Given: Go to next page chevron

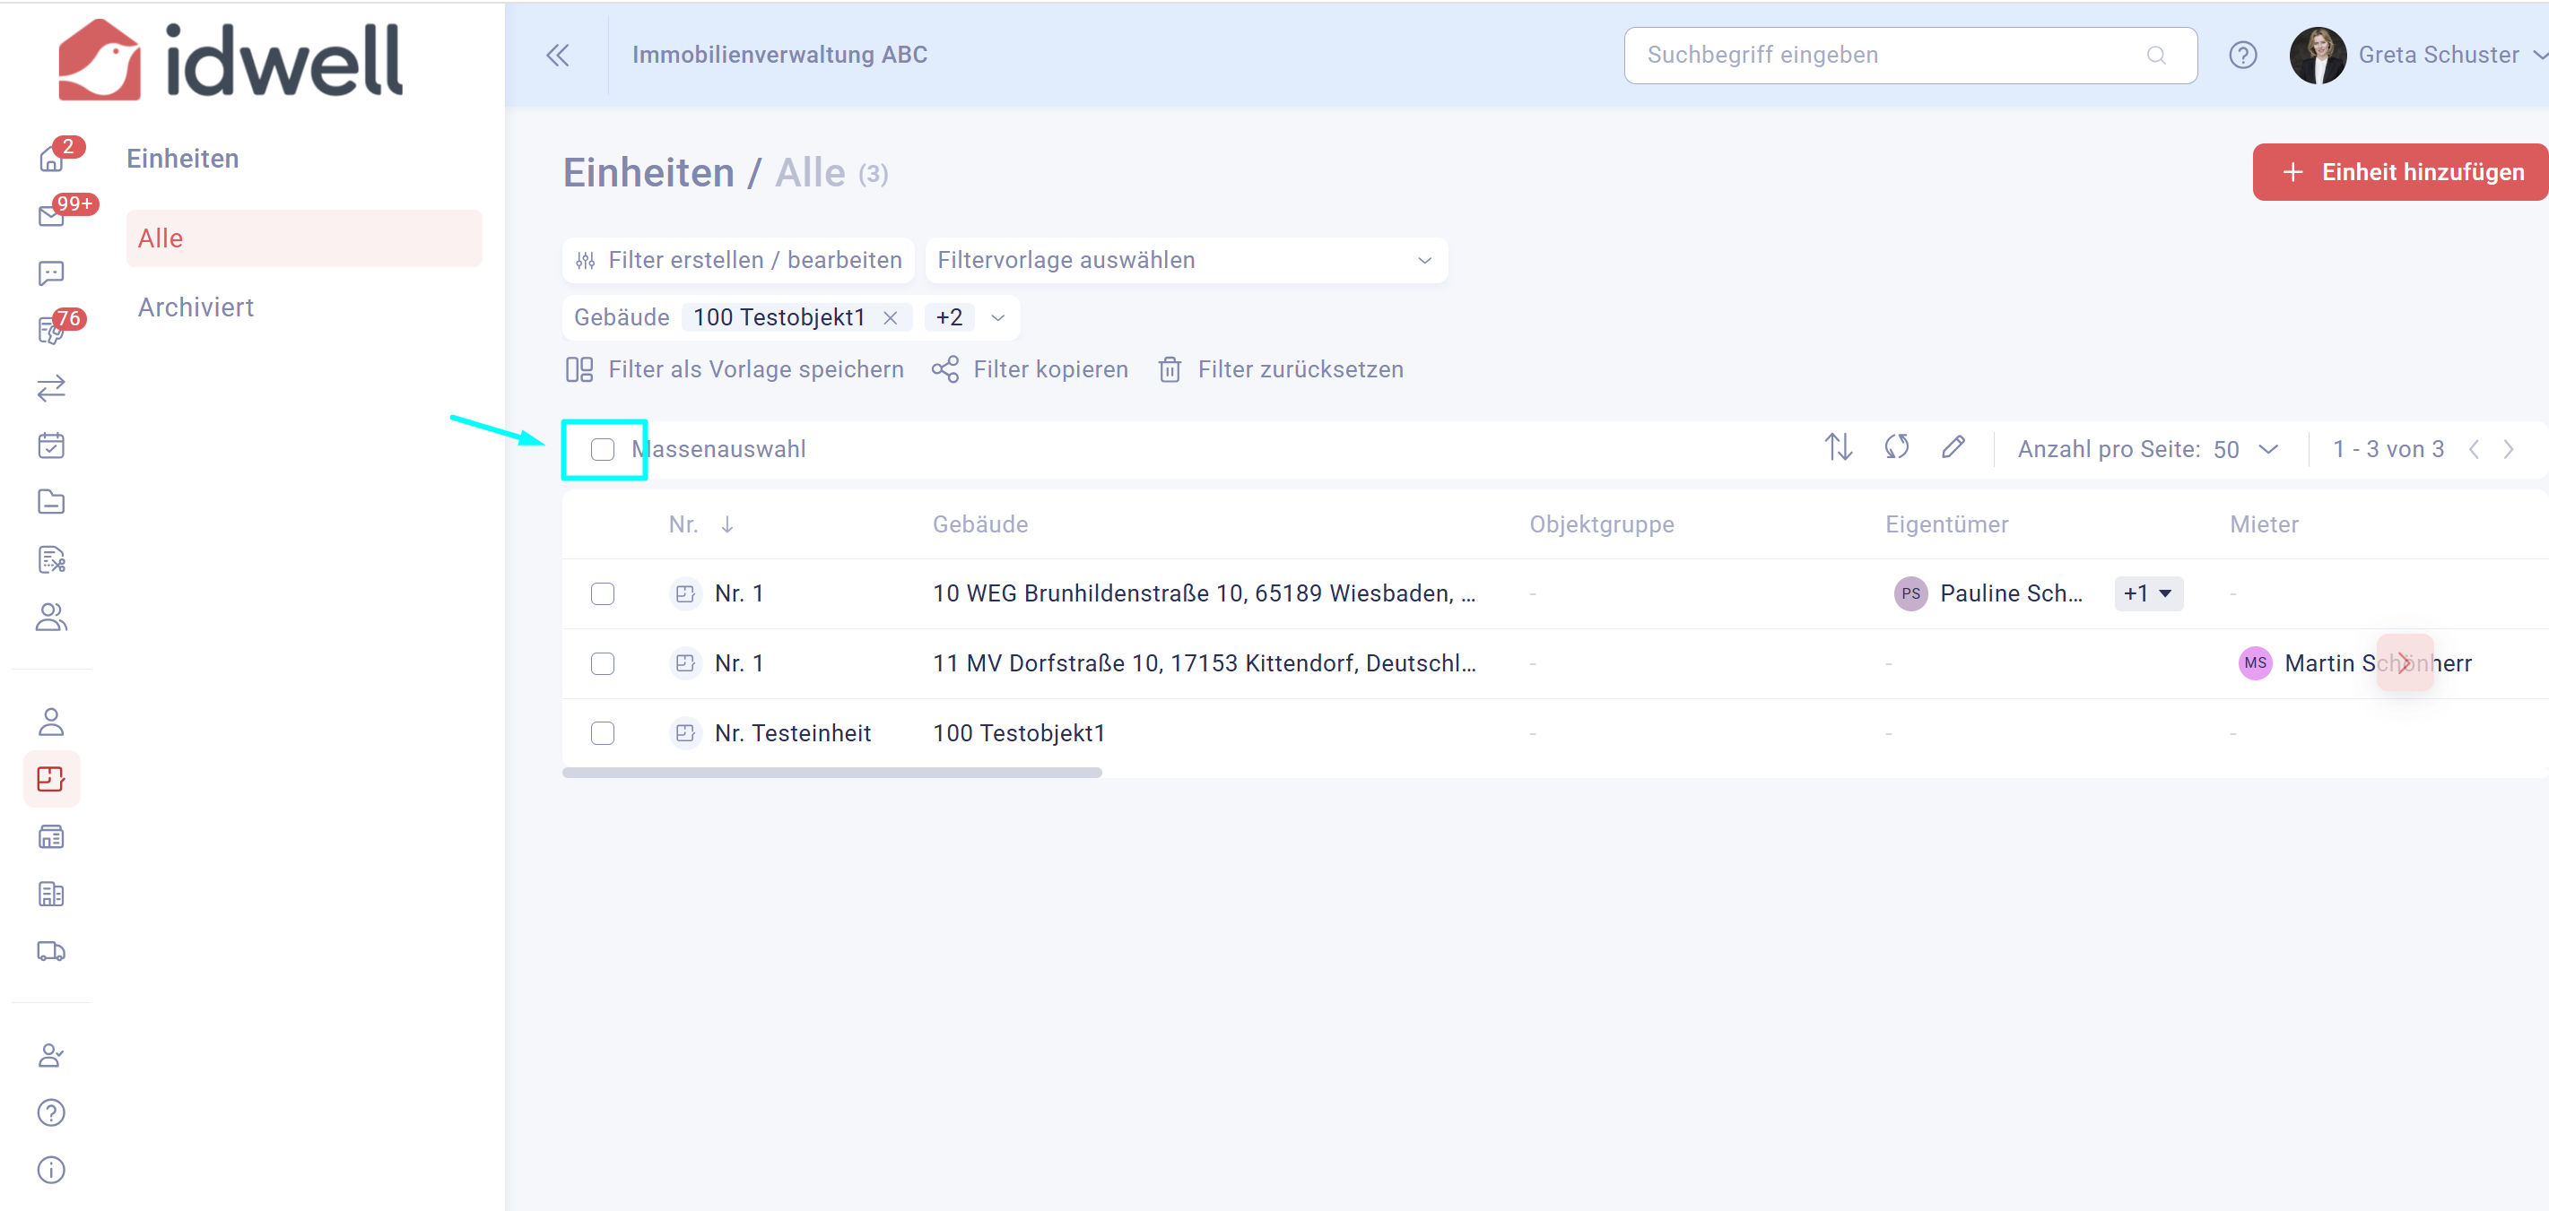Looking at the screenshot, I should click(2509, 450).
